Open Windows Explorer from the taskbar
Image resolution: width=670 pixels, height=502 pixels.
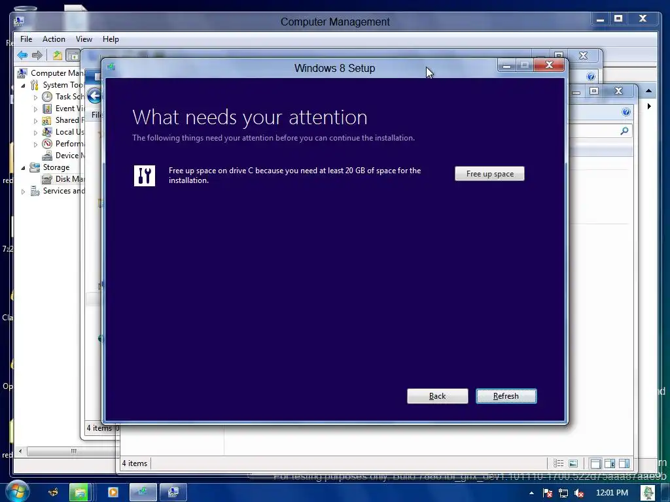pos(79,492)
